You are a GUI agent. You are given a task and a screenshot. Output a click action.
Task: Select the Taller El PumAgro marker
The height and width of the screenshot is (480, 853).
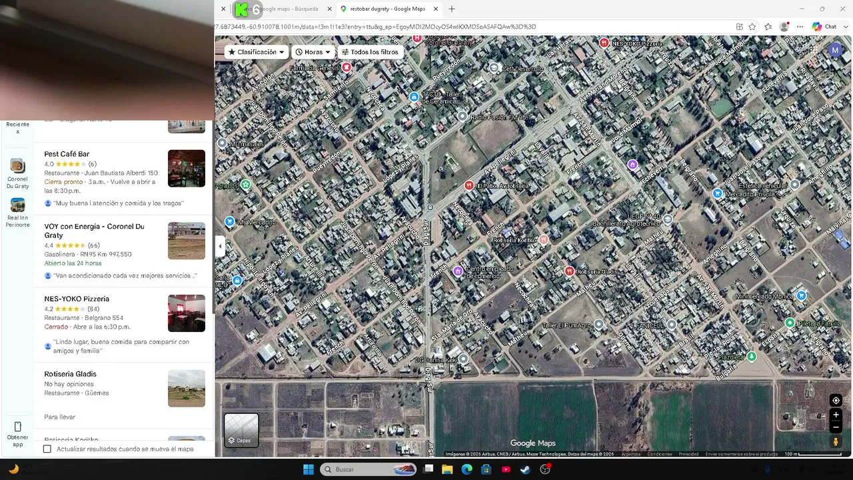click(599, 325)
